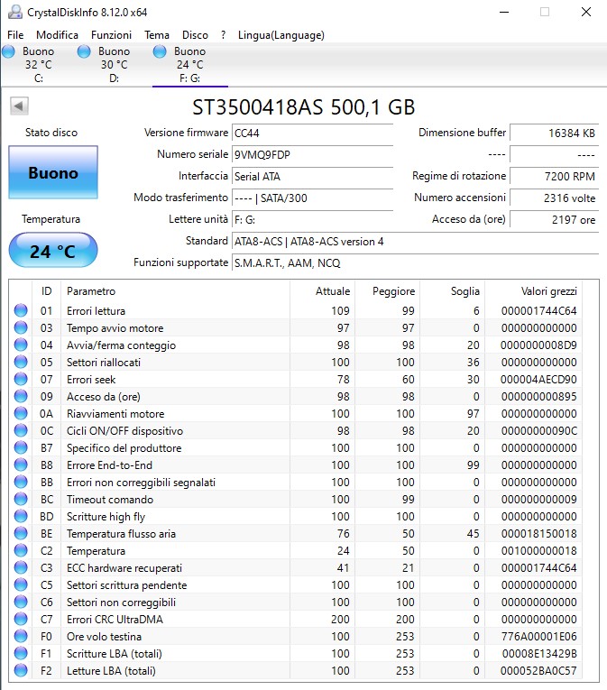Open the Modifica menu
This screenshot has width=607, height=690.
pyautogui.click(x=57, y=35)
